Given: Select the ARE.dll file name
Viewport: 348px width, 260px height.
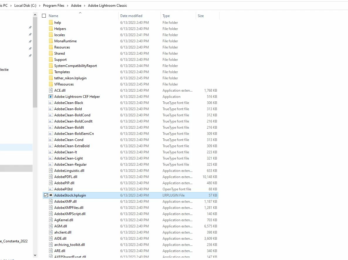Looking at the screenshot, I should pos(60,251).
